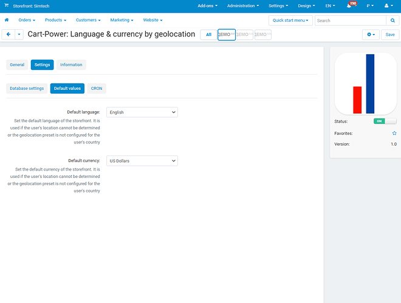
Task: Toggle the add-on Status switch
Action: pos(385,121)
